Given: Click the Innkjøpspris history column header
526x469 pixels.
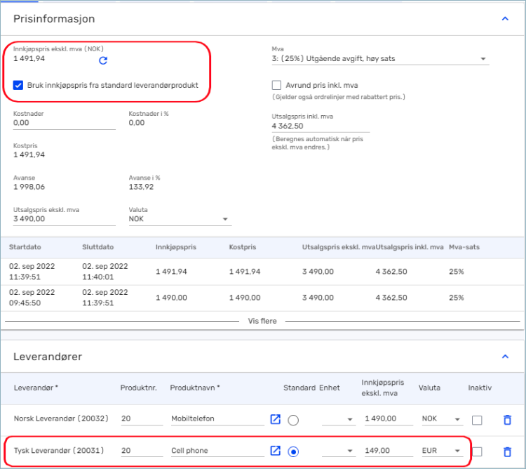Looking at the screenshot, I should pos(176,247).
